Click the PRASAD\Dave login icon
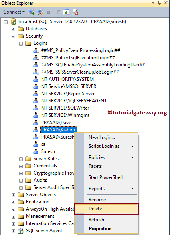 (x=36, y=123)
